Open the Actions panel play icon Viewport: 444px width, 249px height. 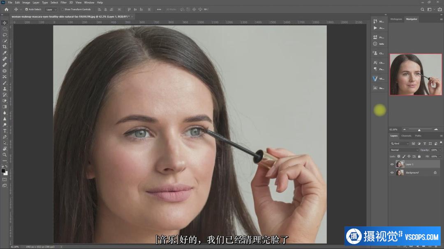(375, 28)
